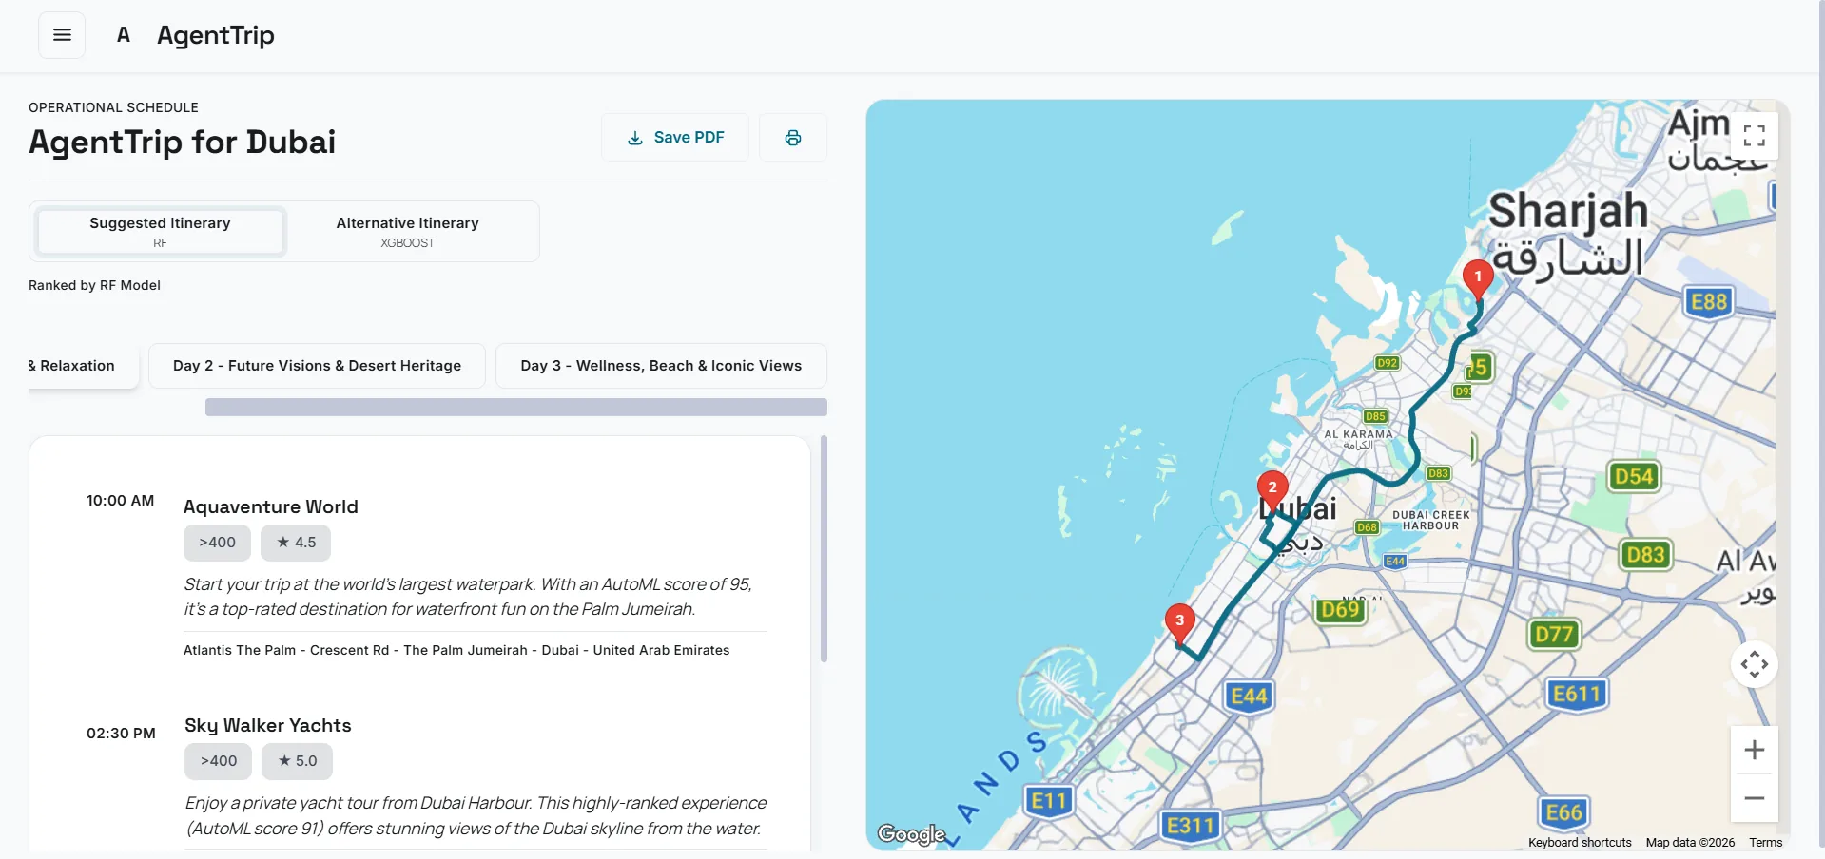The width and height of the screenshot is (1825, 859).
Task: Click the printer icon button
Action: pos(793,138)
